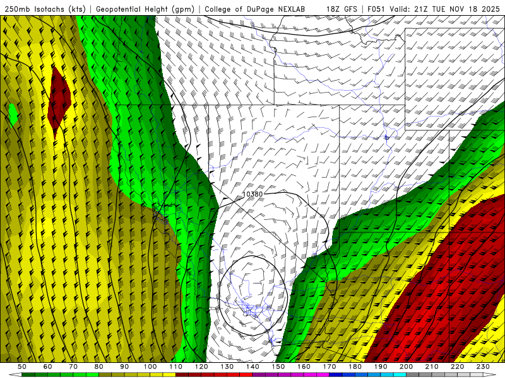Screen dimensions: 505x378
Task: Click the '110' value on the color scale
Action: 176,367
